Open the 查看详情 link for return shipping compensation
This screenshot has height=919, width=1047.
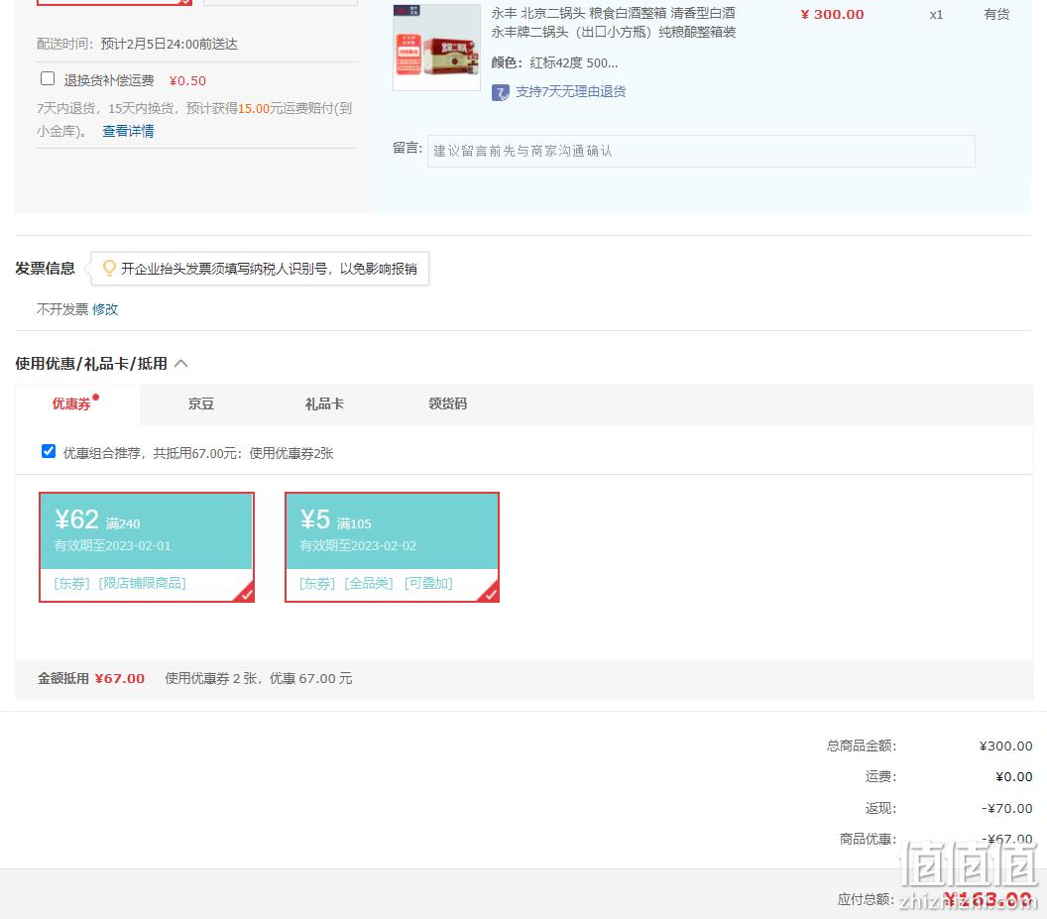pyautogui.click(x=128, y=131)
